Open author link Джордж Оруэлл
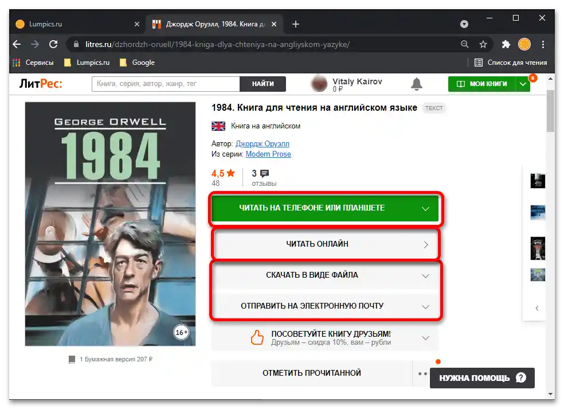The image size is (564, 409). (x=262, y=143)
